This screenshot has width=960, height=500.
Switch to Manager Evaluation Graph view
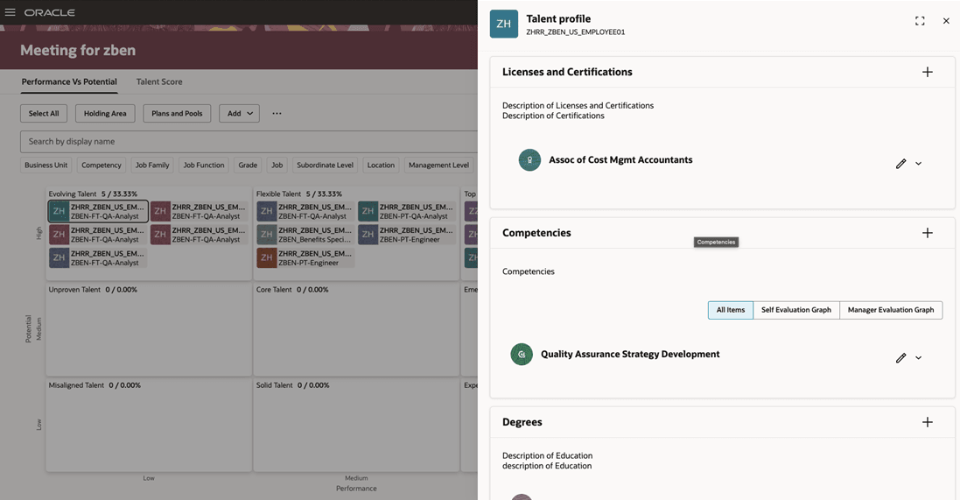coord(891,310)
